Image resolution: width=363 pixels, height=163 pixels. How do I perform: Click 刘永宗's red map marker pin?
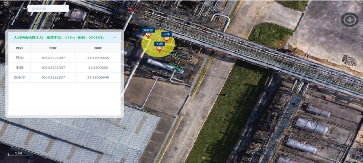[x=148, y=36]
